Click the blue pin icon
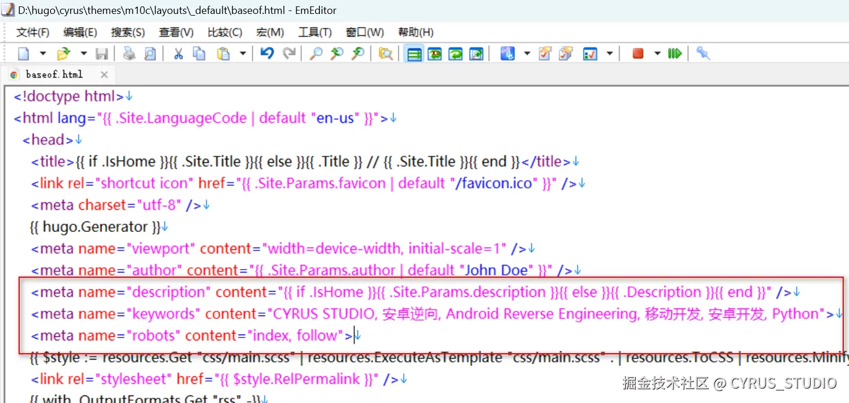This screenshot has height=403, width=849. pos(703,54)
